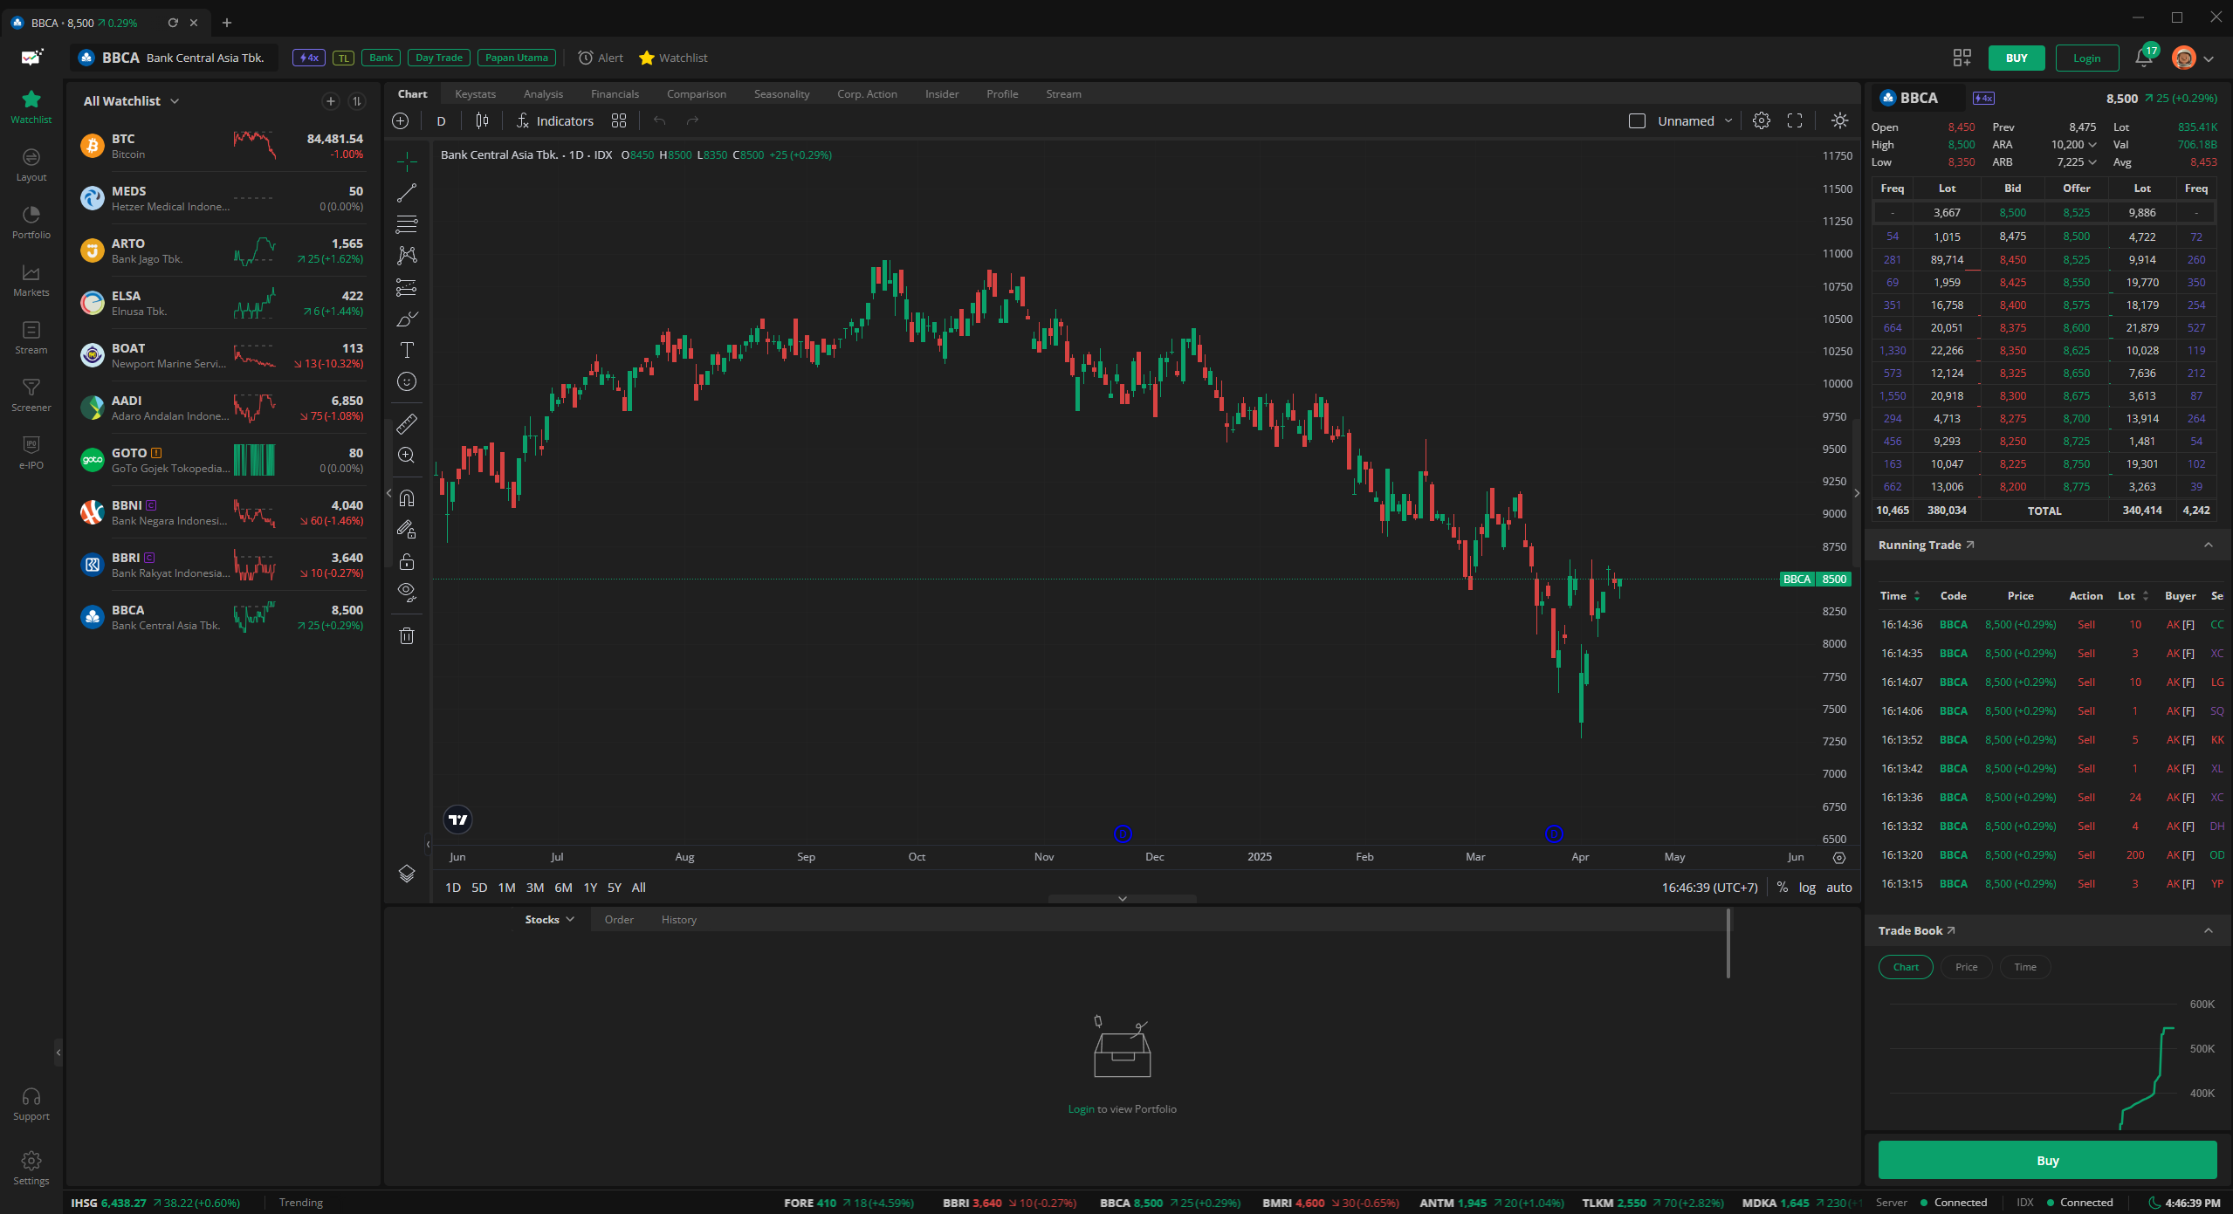Collapse the Trade Book panel
2233x1214 pixels.
pos(2209,931)
